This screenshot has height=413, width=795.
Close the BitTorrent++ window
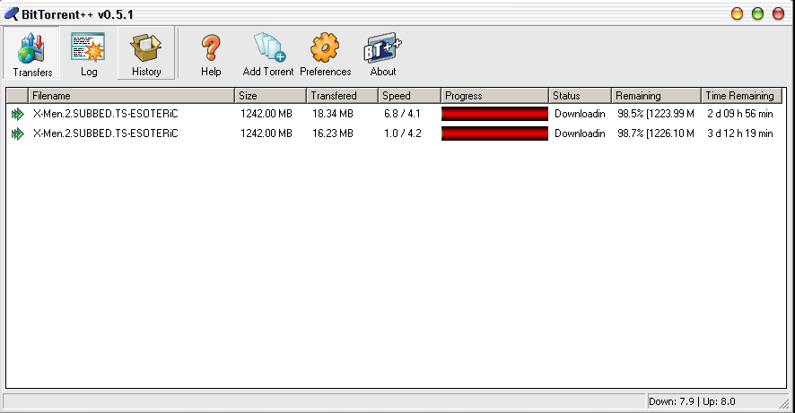pos(778,13)
